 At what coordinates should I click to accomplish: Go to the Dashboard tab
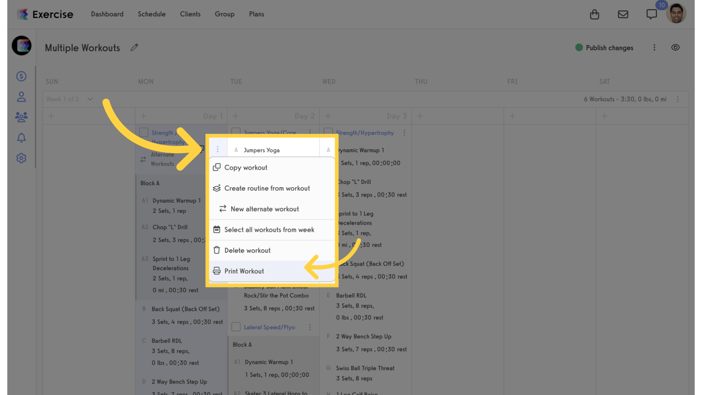tap(107, 14)
